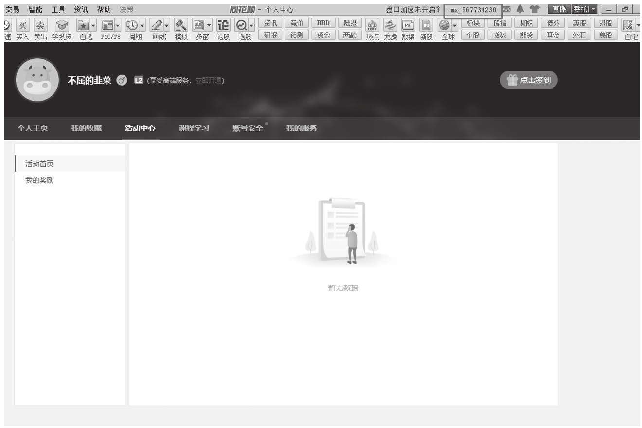Open the 决策 menu

[x=127, y=9]
